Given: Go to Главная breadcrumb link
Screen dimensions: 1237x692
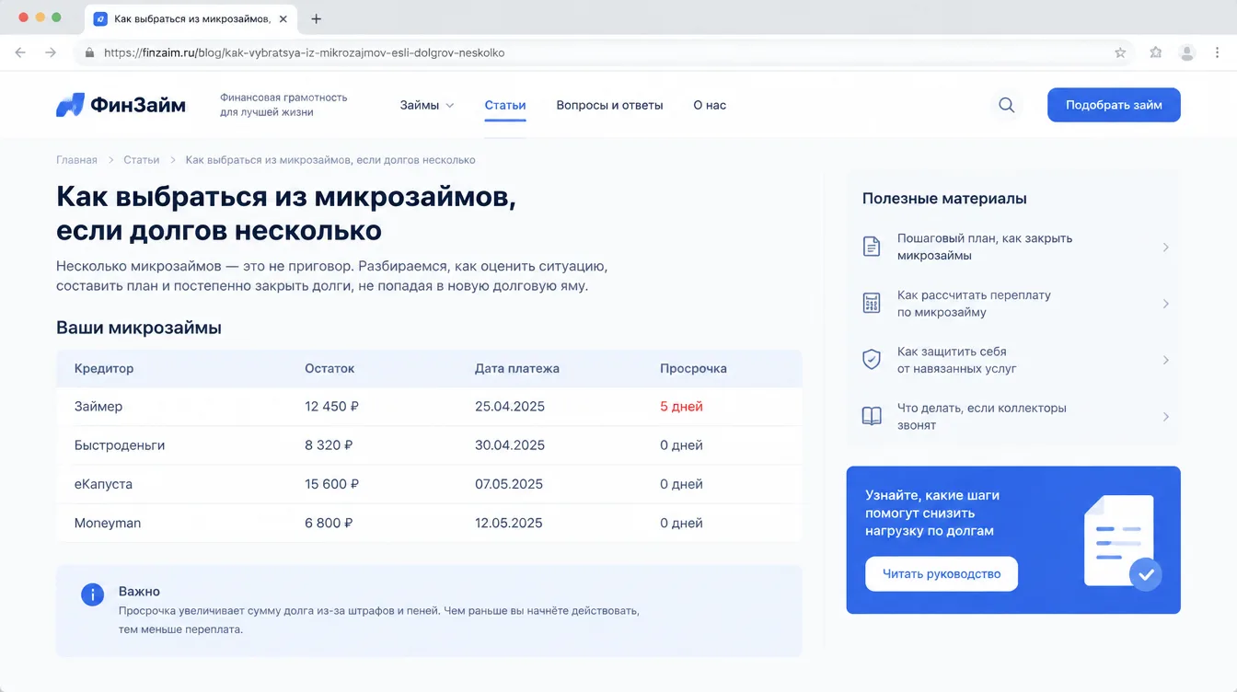Looking at the screenshot, I should point(76,160).
